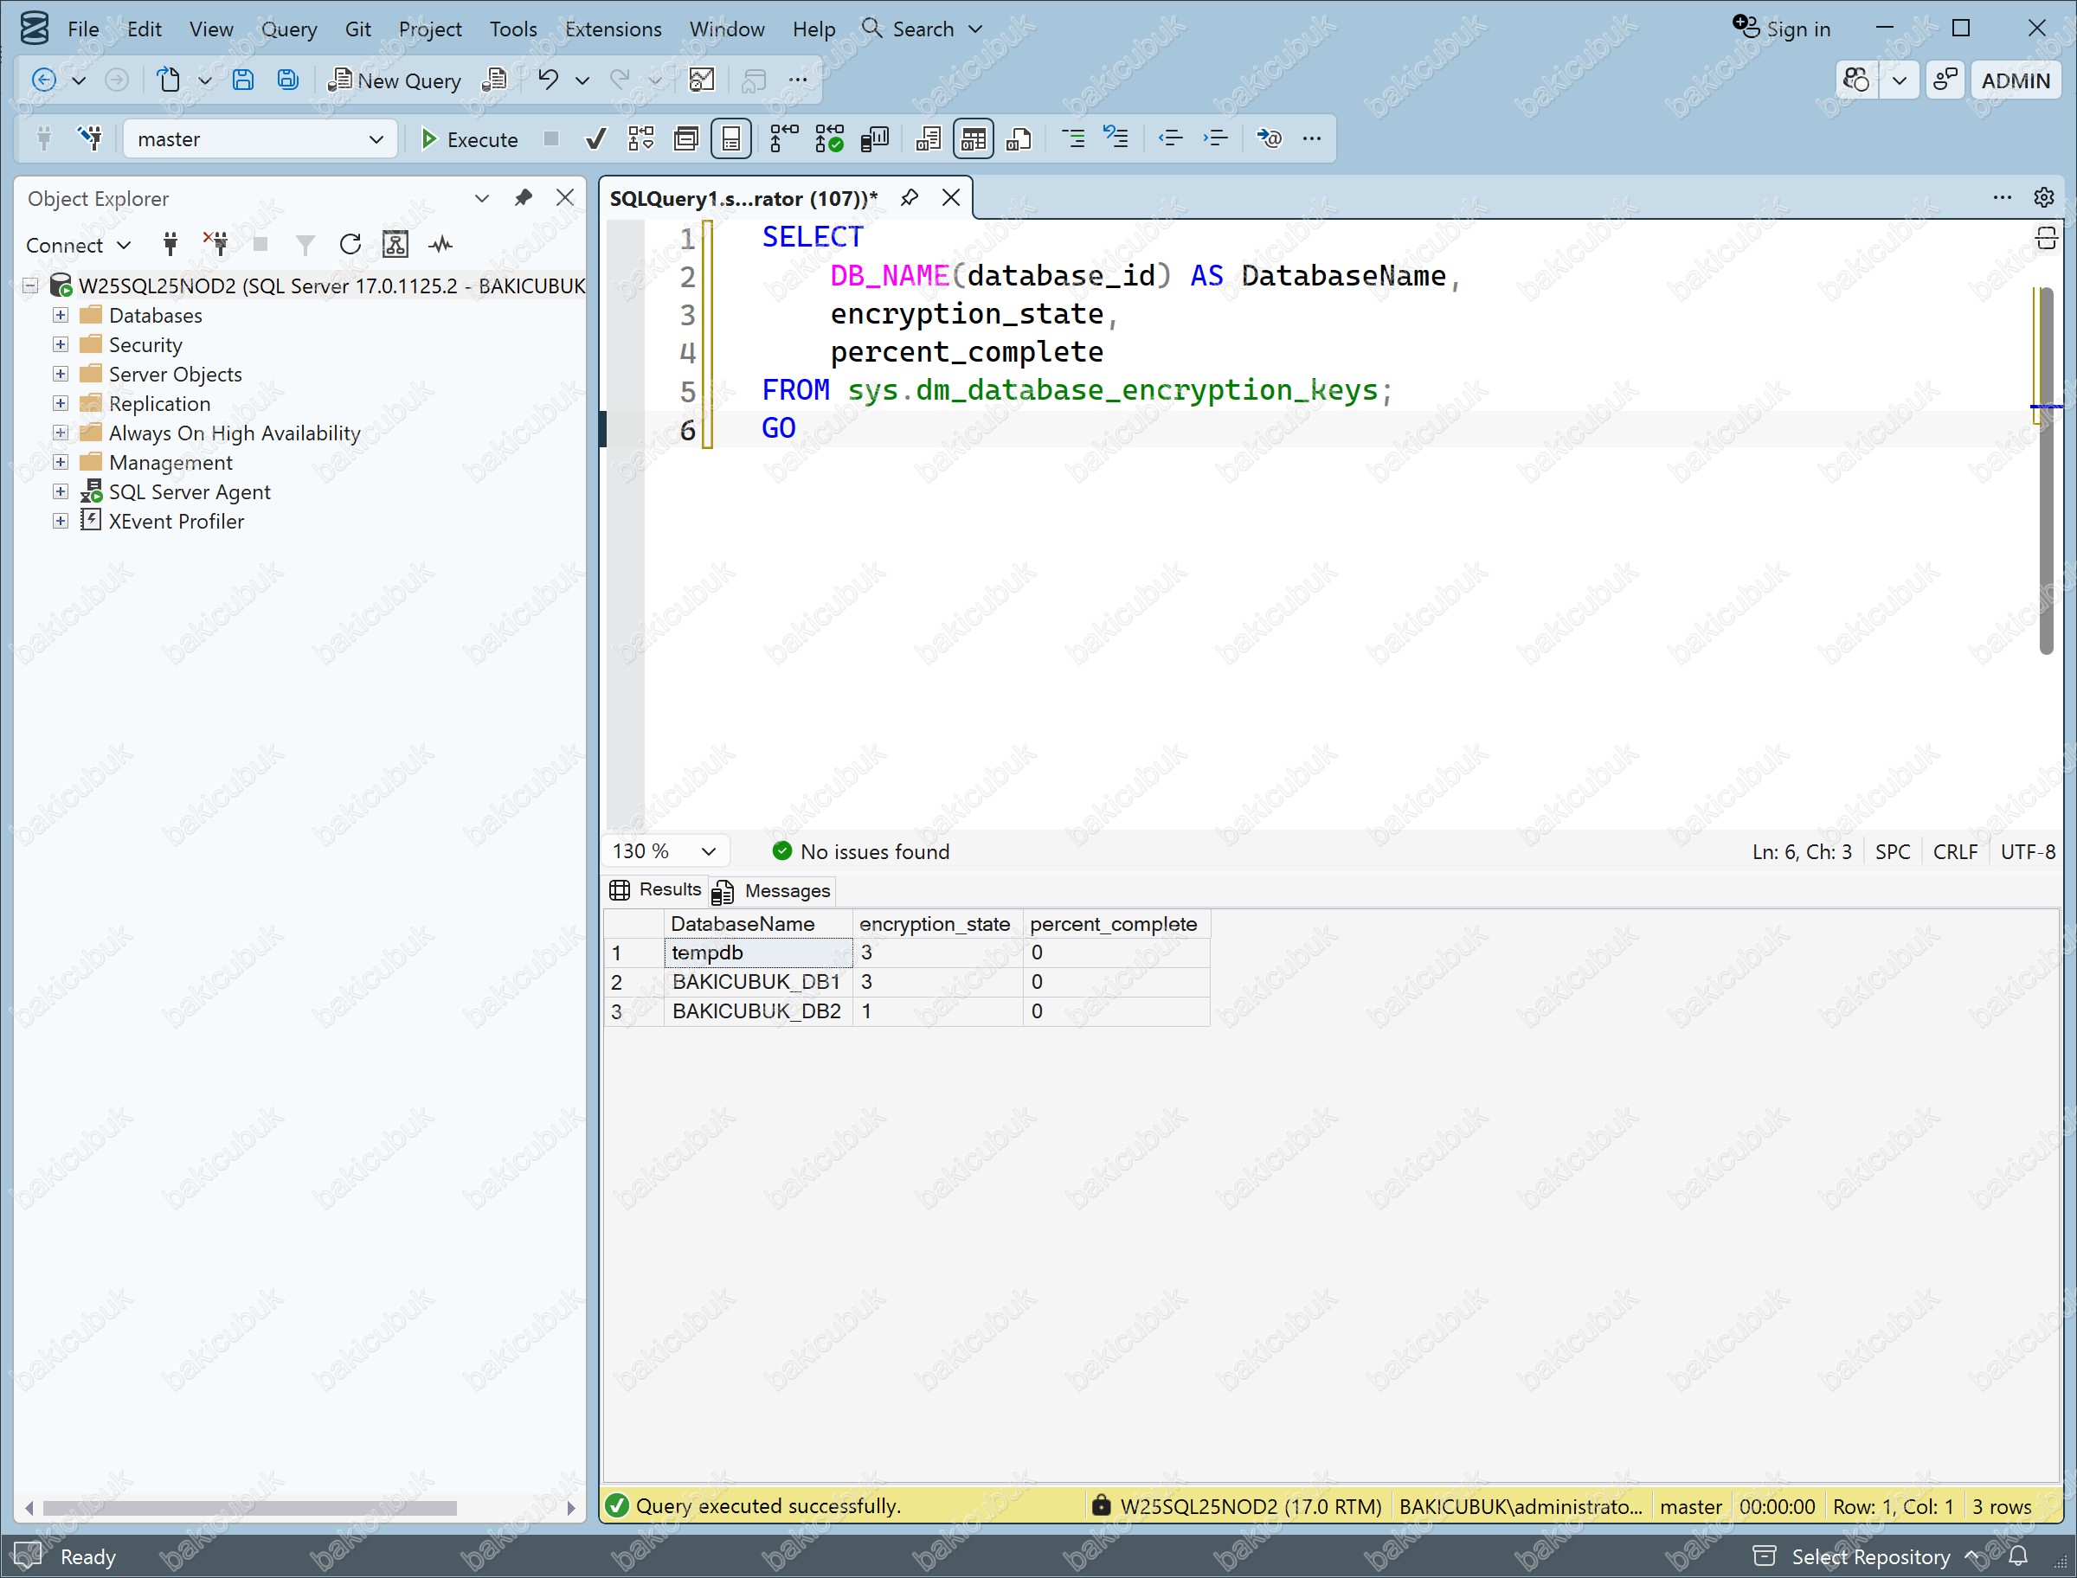2077x1578 pixels.
Task: Click the Undo icon
Action: (548, 80)
